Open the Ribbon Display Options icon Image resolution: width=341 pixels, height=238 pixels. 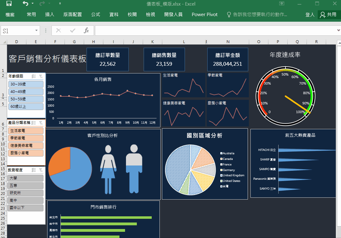coord(281,4)
